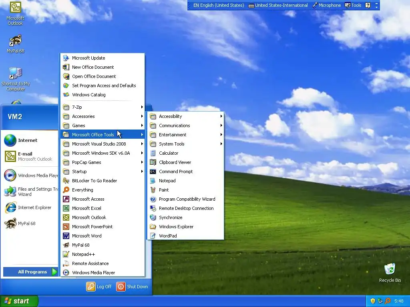410x307 pixels.
Task: Open Notepad++ from the programs list
Action: [x=102, y=254]
